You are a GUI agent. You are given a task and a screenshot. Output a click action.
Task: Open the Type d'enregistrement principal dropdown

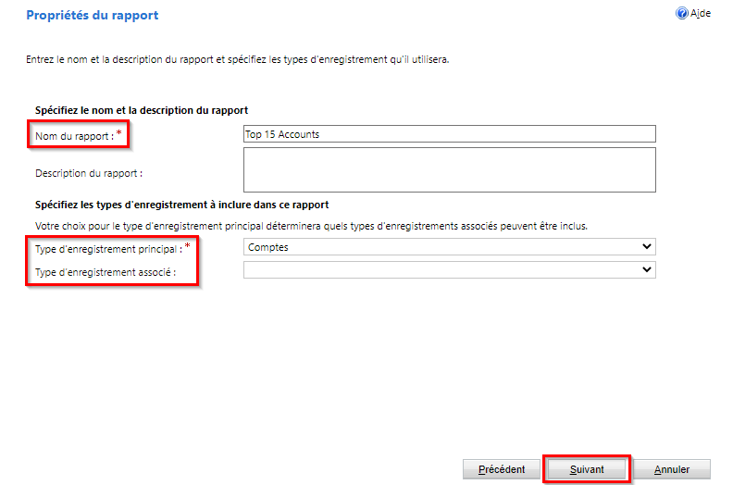point(449,247)
